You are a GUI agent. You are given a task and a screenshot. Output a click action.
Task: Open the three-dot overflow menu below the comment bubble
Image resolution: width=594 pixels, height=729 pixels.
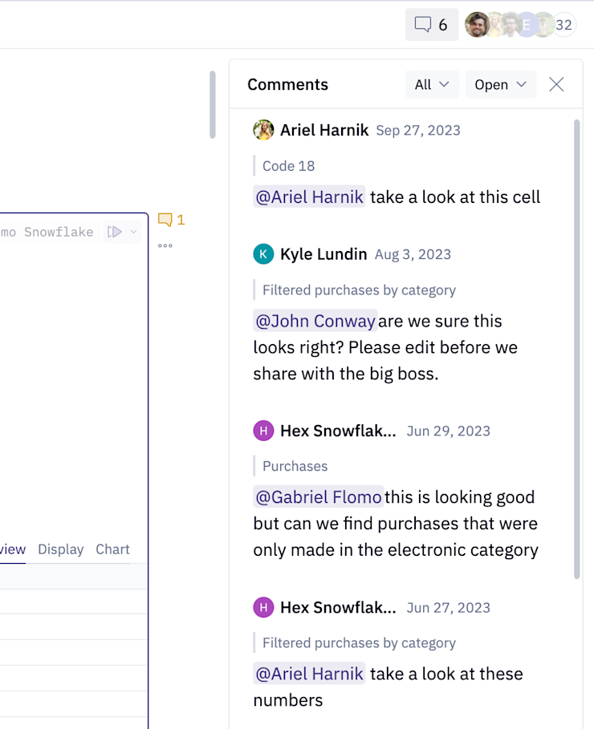165,245
